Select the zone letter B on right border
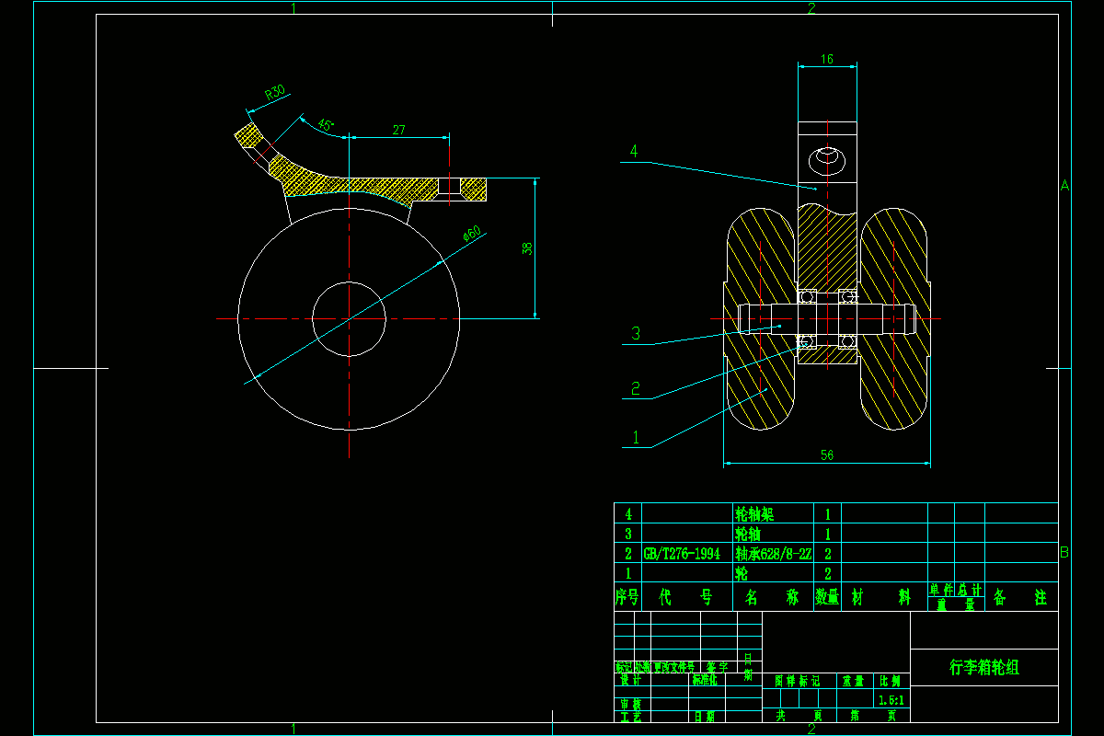Screen dimensions: 1104x736 click(x=1064, y=552)
